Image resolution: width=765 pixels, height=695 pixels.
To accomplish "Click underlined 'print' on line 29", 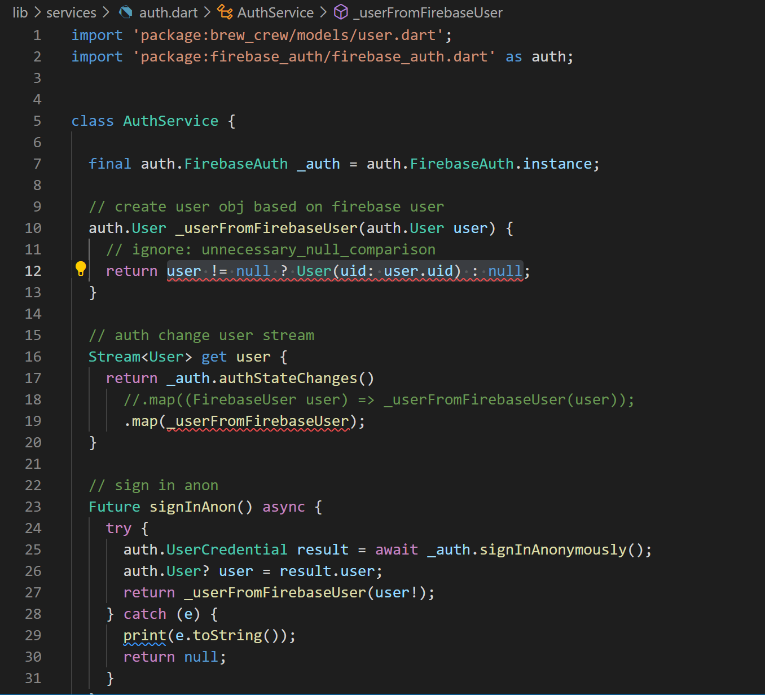I will coord(145,635).
